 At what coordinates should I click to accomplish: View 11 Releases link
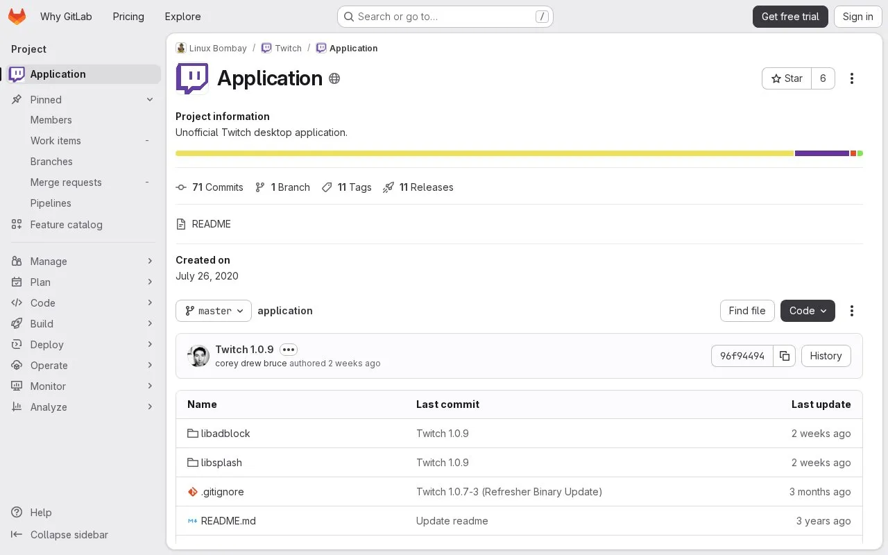[418, 187]
